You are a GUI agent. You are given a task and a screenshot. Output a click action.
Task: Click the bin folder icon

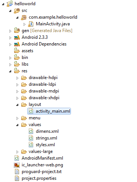point(17,57)
